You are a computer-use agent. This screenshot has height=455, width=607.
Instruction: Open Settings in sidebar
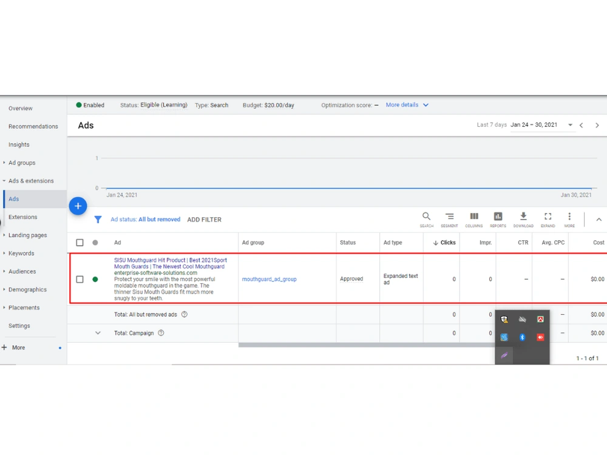(19, 326)
